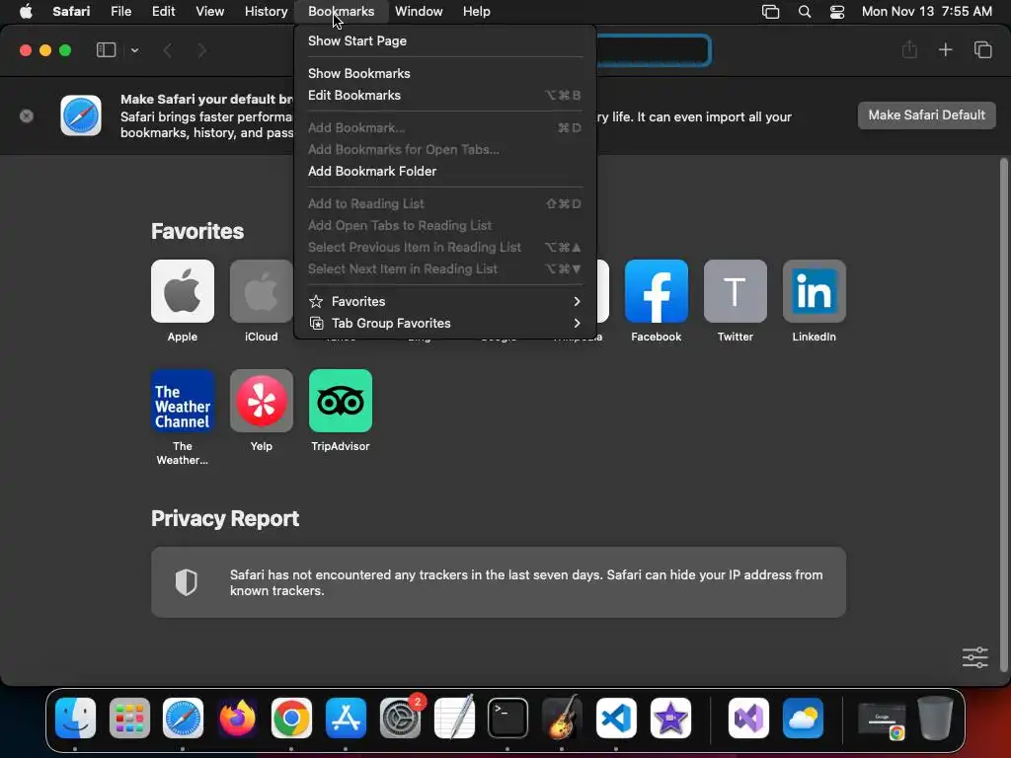The image size is (1011, 758).
Task: Click Safari icon in the Dock
Action: (183, 719)
